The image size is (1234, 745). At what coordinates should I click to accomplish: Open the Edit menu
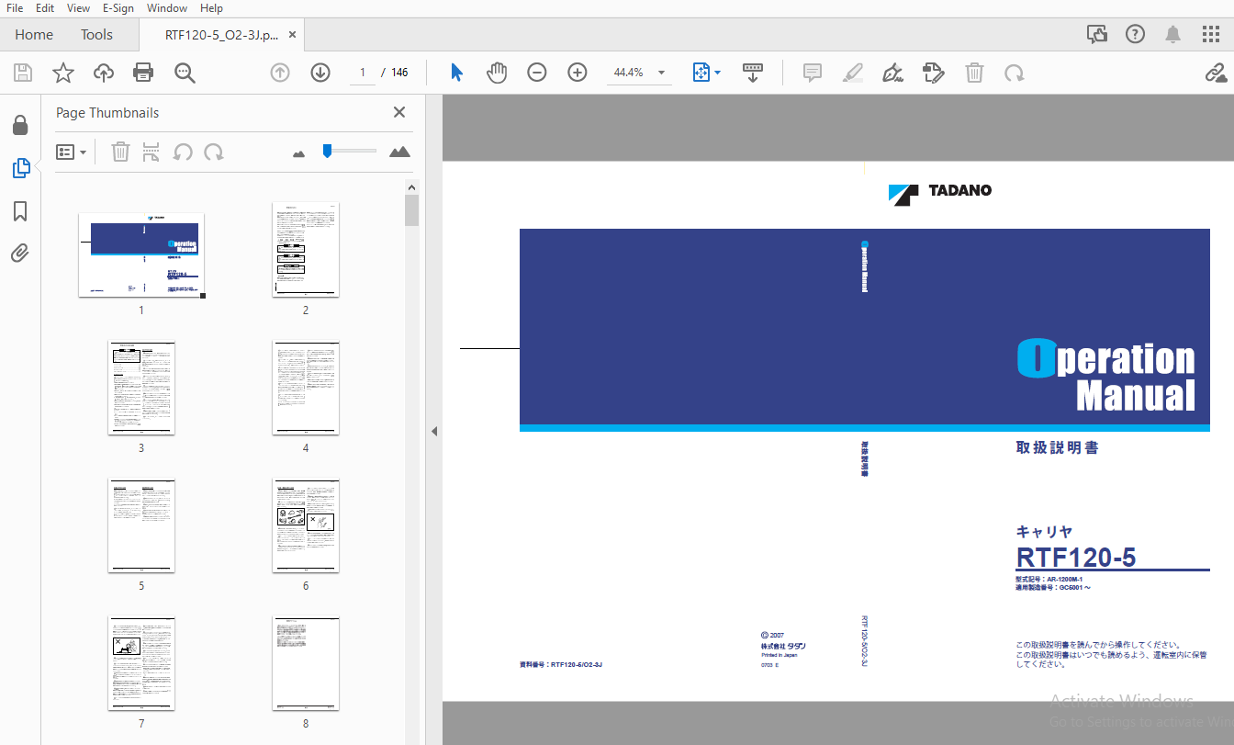[45, 8]
